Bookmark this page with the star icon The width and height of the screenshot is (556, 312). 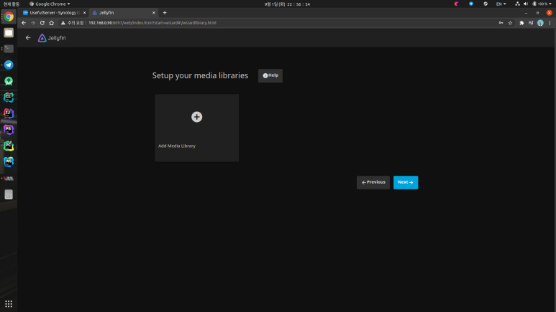(510, 23)
